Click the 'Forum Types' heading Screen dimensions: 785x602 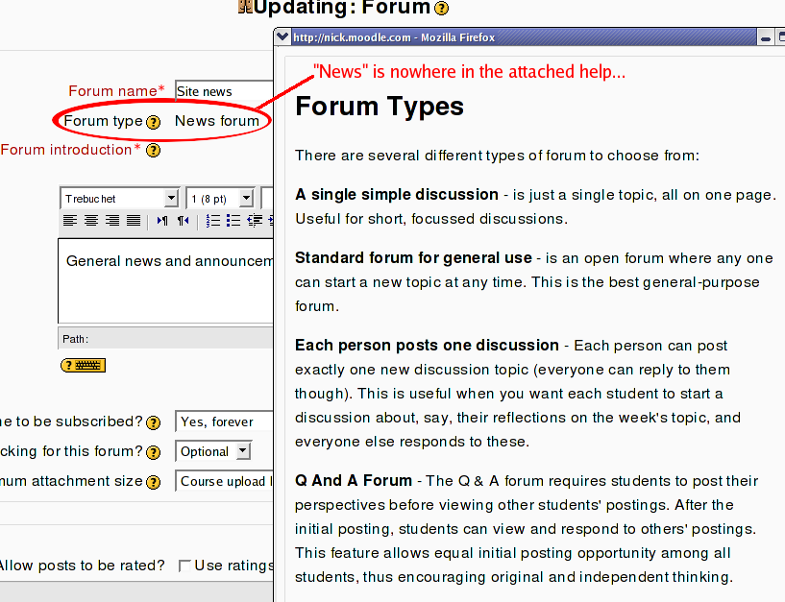[380, 106]
